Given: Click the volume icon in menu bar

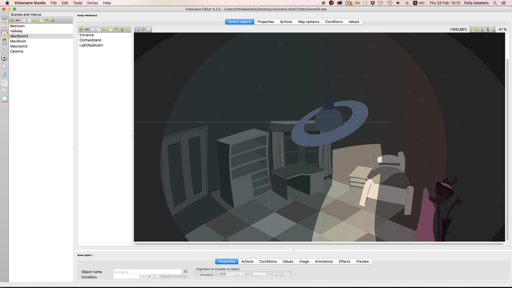Looking at the screenshot, I should [398, 3].
